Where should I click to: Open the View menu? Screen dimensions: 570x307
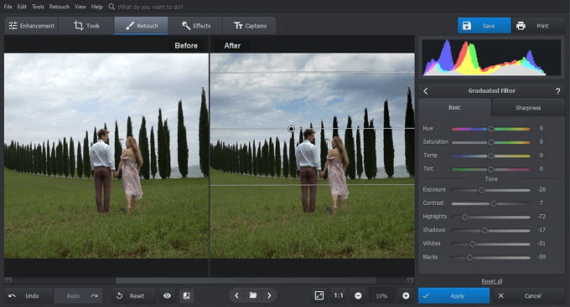coord(80,7)
